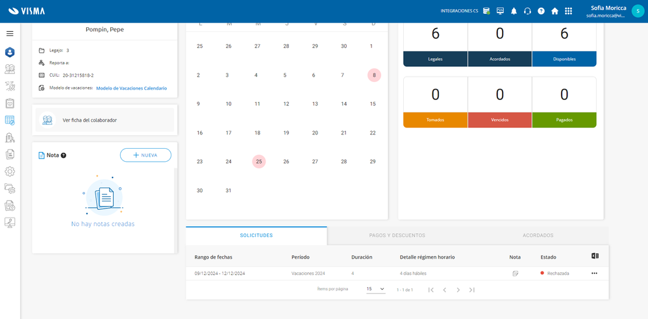The width and height of the screenshot is (648, 319).
Task: Open the apps grid launcher
Action: coord(568,11)
